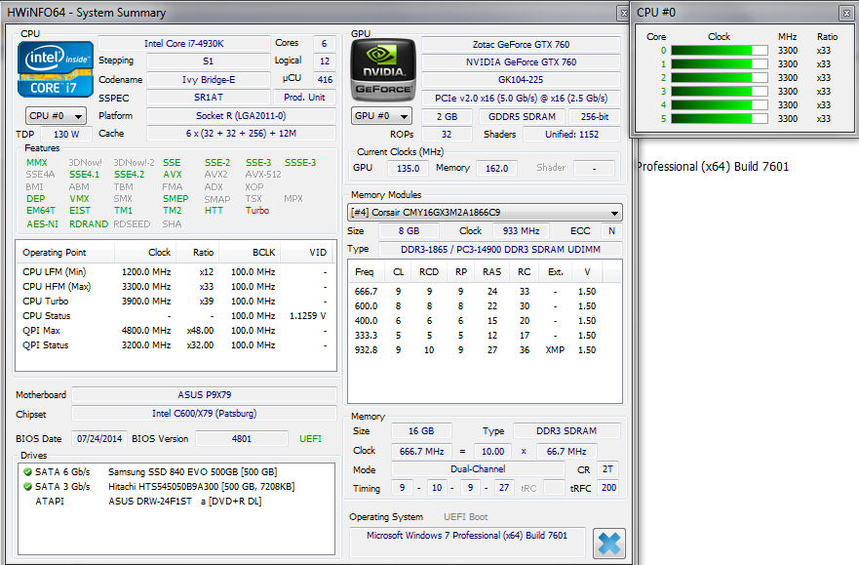859x565 pixels.
Task: Click the ASUS P9X79 motherboard field
Action: [205, 394]
